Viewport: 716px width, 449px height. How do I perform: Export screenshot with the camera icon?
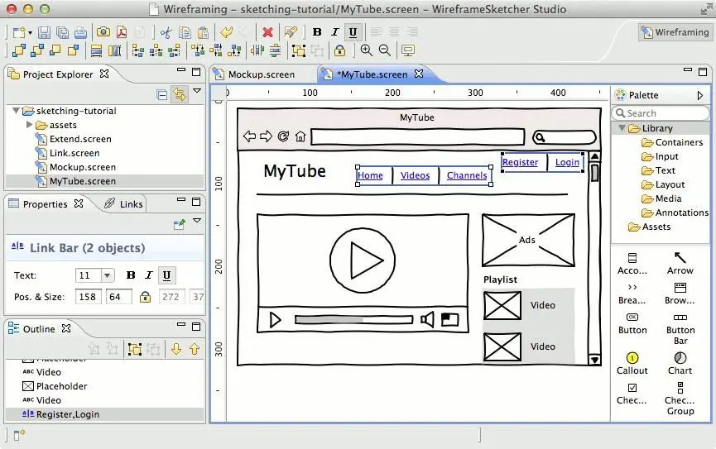tap(103, 32)
